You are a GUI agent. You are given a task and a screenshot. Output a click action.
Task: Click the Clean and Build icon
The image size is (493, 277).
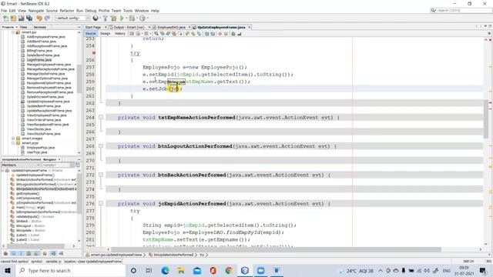point(113,18)
